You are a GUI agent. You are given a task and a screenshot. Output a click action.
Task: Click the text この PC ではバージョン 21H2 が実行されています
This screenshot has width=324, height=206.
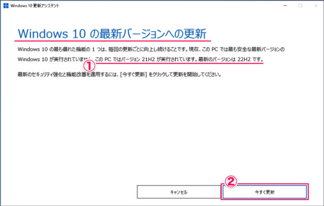point(145,60)
